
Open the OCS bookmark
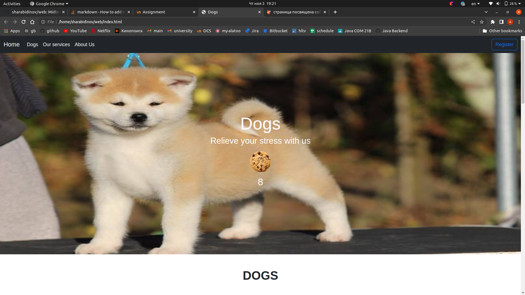[x=204, y=31]
